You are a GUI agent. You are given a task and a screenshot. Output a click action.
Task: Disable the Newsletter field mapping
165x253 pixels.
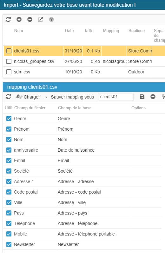9,244
